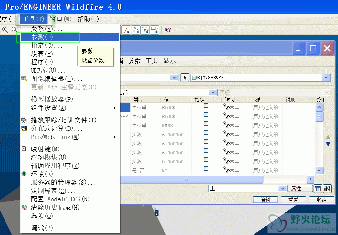This screenshot has width=338, height=235.
Task: Toggle coordinate system display icon
Action: 145,30
